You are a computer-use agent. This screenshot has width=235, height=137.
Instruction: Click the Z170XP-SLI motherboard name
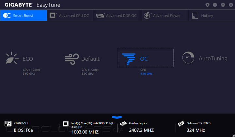21,123
